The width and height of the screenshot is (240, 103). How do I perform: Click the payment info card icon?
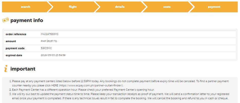(6, 20)
